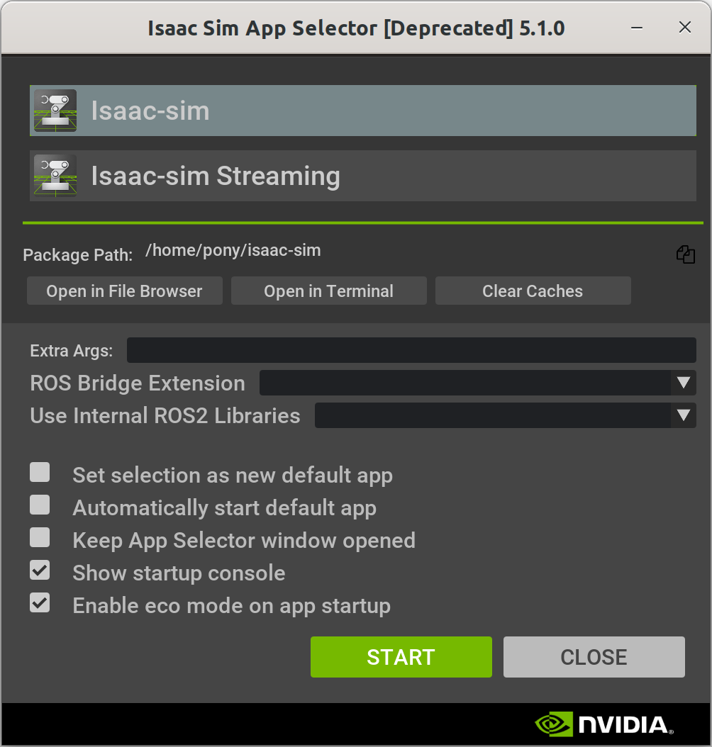712x747 pixels.
Task: Enable Set selection as new default app
Action: pyautogui.click(x=40, y=472)
